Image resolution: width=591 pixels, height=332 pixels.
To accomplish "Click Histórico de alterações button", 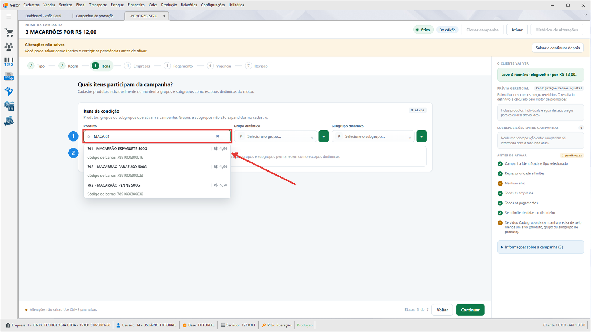I will [557, 30].
